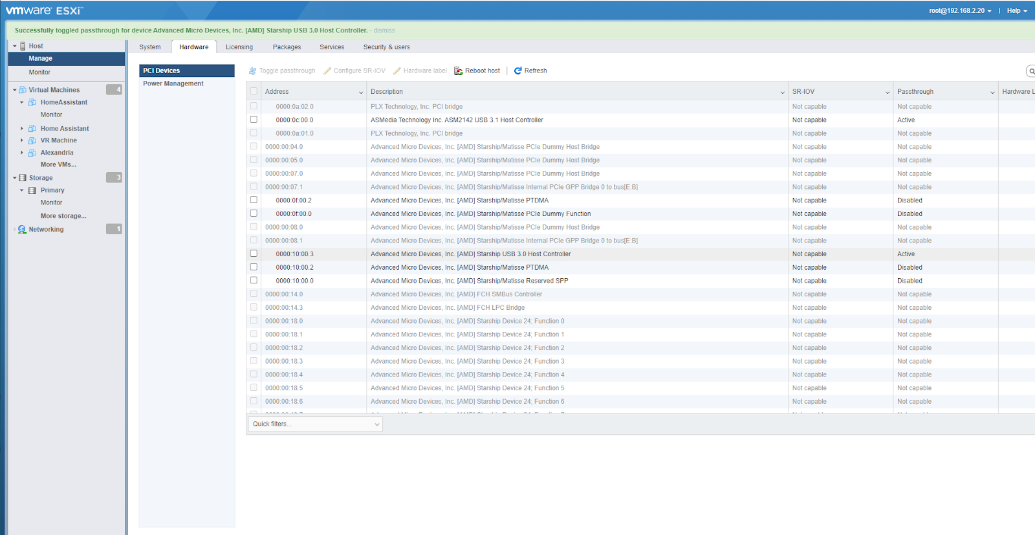Collapse the HomeAssistant VM node arrow
1035x535 pixels.
21,102
